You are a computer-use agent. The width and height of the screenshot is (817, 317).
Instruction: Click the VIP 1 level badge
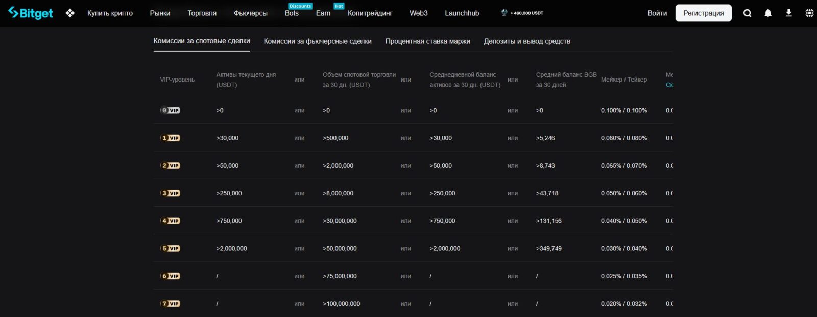170,138
